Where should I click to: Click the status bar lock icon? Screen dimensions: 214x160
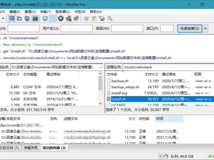161,156
